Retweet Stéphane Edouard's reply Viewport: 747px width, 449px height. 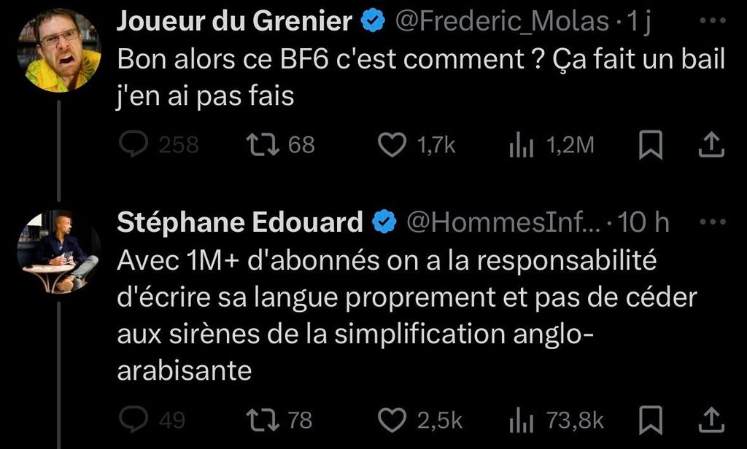(258, 420)
